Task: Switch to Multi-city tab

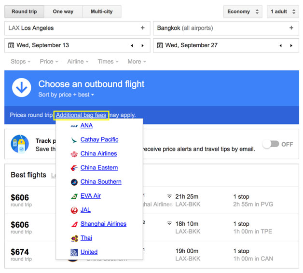Action: click(x=102, y=12)
